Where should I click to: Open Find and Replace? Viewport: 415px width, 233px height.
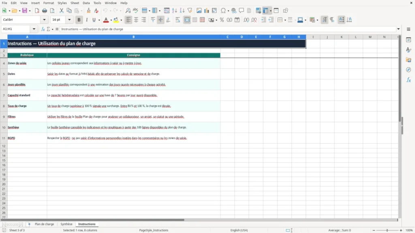128,11
